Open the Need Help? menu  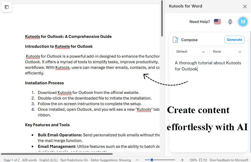tap(200, 22)
